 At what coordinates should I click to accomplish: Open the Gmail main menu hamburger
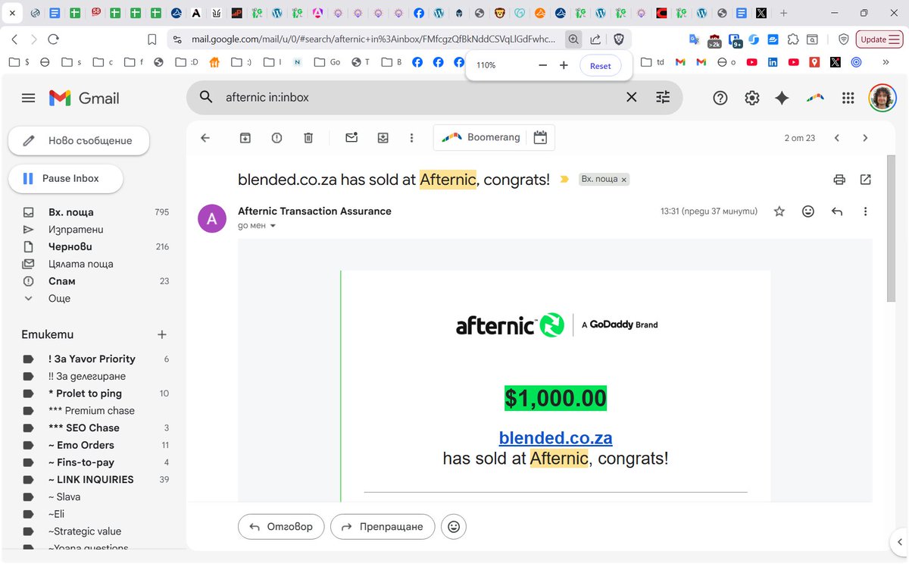tap(29, 98)
